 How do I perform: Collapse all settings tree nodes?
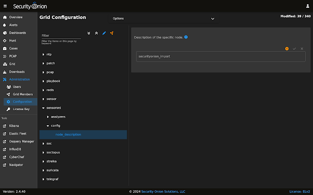96,33
